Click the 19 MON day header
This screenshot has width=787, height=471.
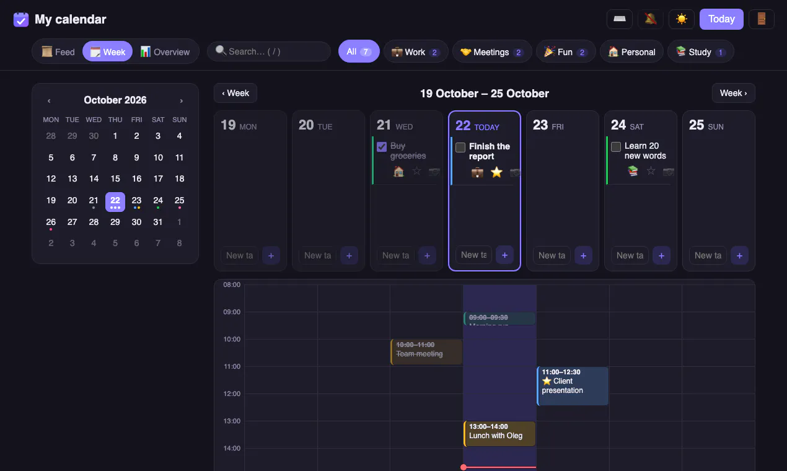coord(239,125)
